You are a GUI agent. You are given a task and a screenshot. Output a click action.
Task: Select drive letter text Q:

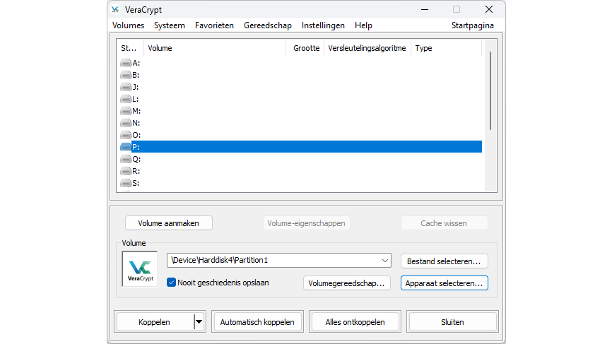[x=136, y=159]
